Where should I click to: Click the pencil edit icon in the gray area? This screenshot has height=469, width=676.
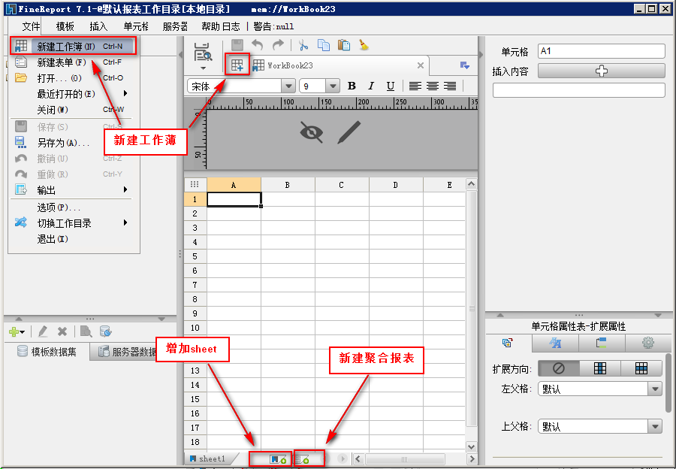click(x=349, y=132)
